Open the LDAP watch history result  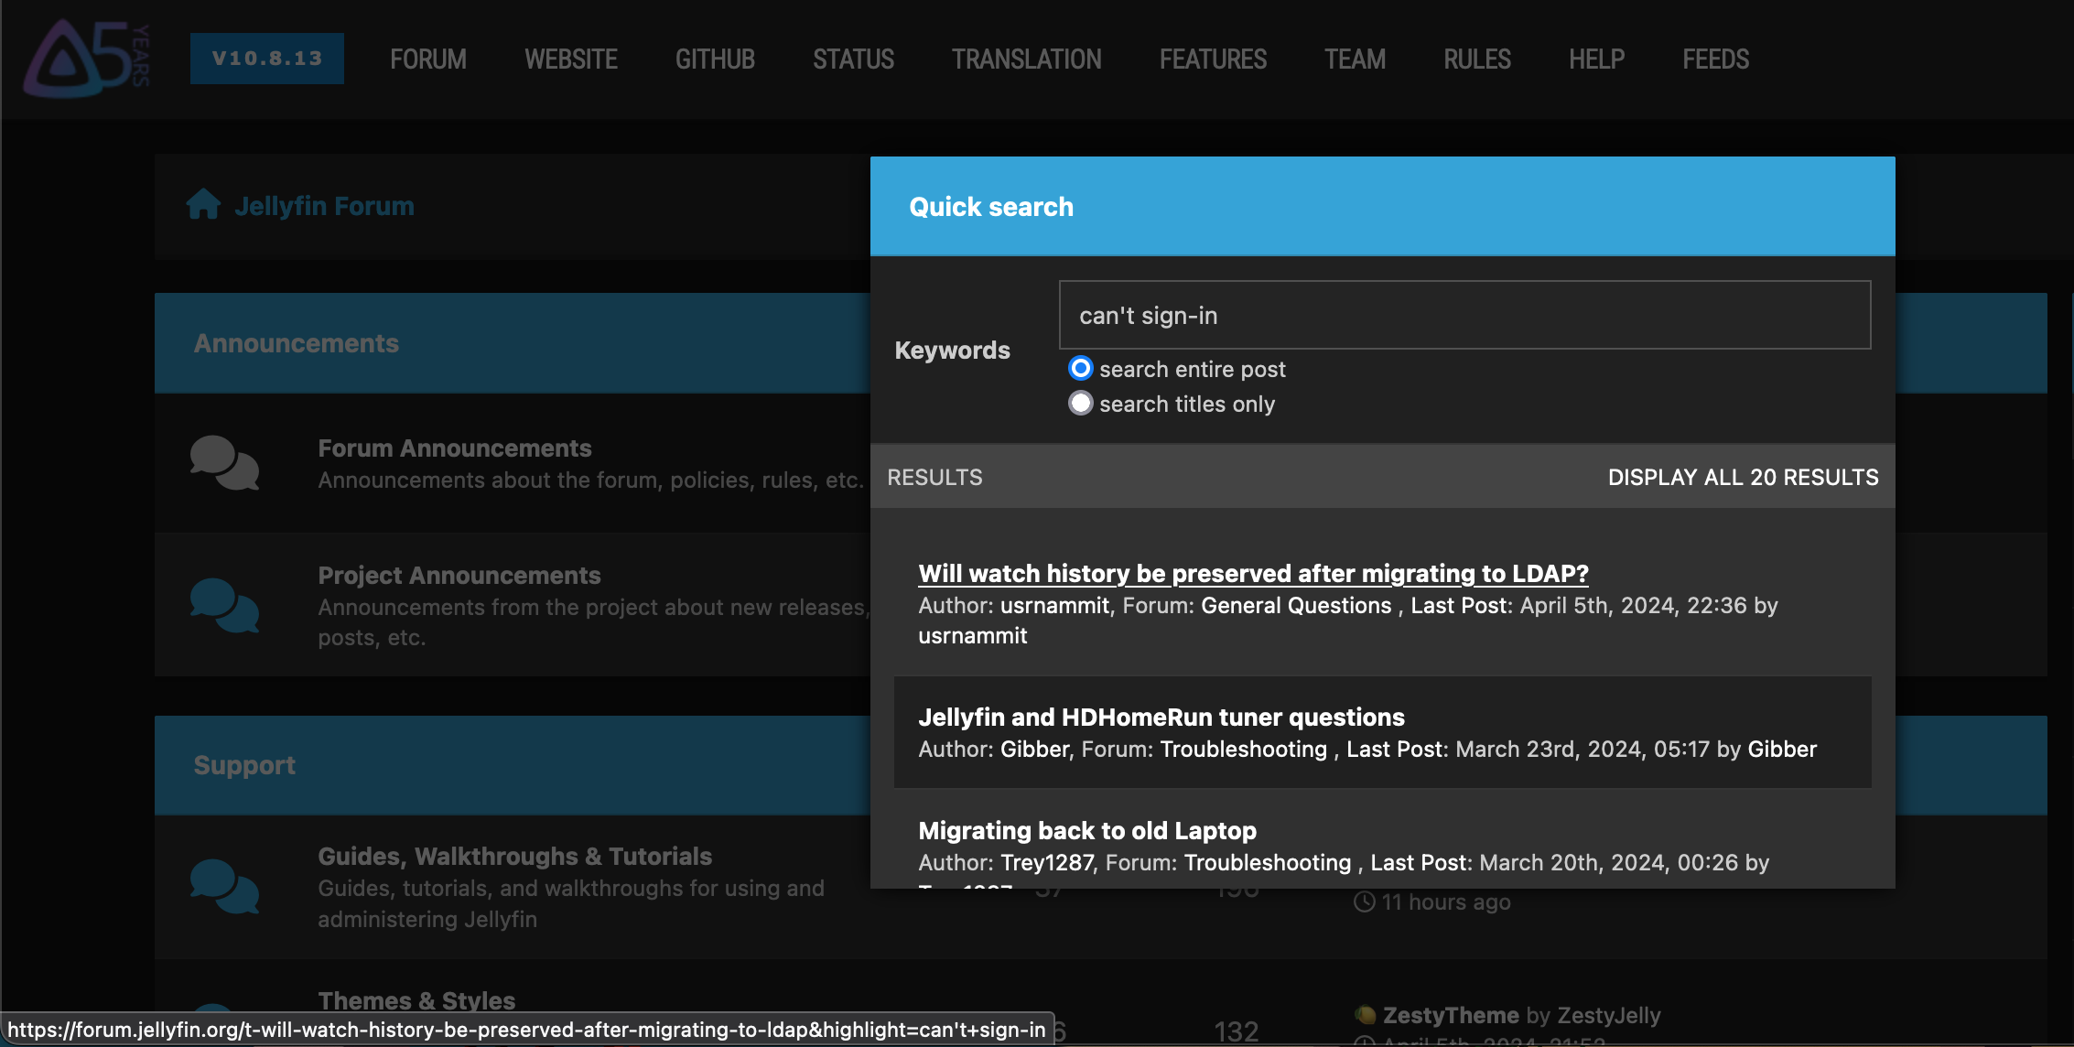pos(1253,573)
